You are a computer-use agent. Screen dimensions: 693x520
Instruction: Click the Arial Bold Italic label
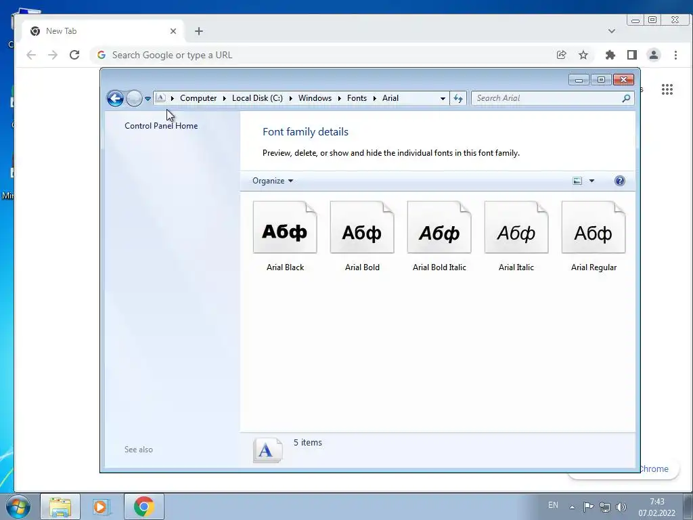439,267
